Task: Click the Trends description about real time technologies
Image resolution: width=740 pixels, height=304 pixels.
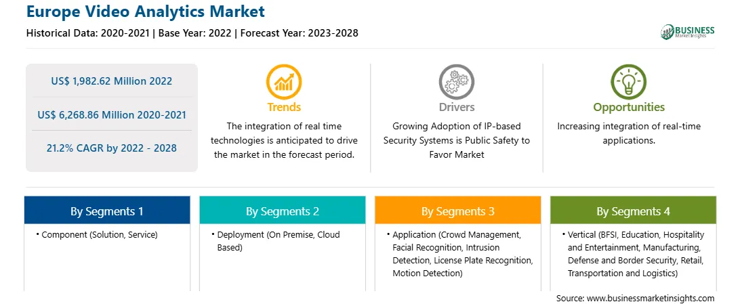Action: (x=284, y=140)
